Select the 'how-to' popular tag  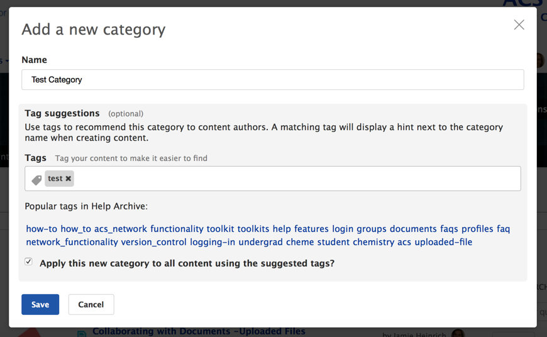click(x=41, y=229)
